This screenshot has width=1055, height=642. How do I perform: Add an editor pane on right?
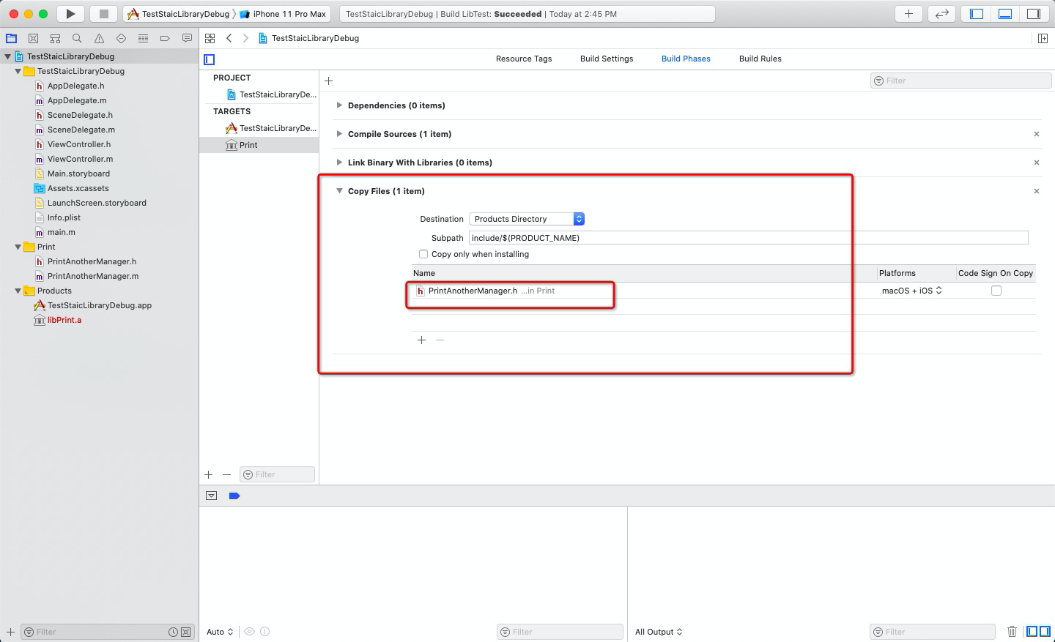pos(1043,38)
